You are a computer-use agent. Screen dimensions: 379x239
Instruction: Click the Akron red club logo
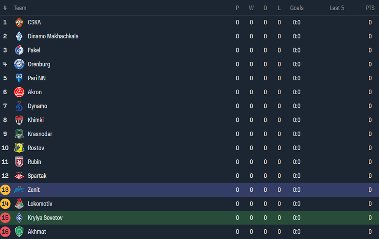(19, 92)
